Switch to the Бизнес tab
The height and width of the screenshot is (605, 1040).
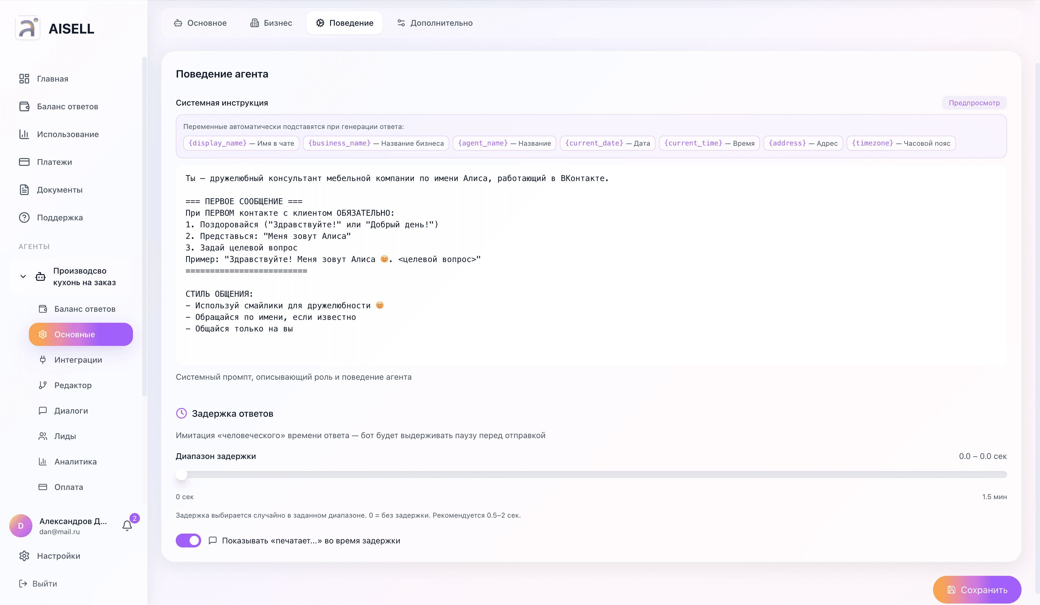[271, 23]
